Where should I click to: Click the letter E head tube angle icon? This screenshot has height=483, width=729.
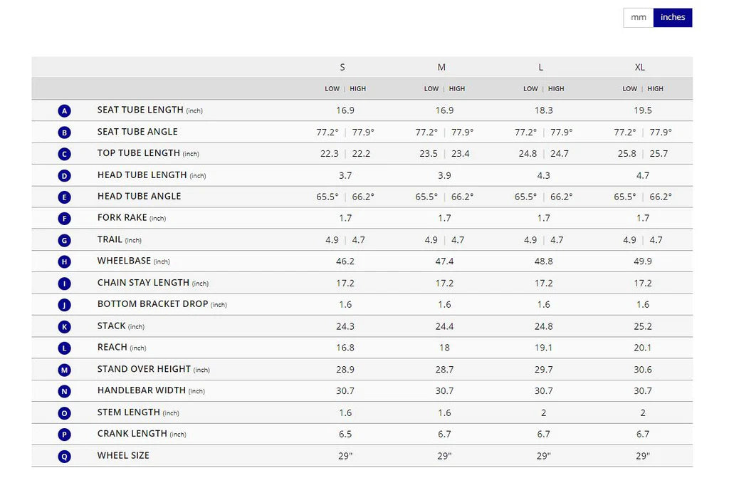[x=65, y=197]
